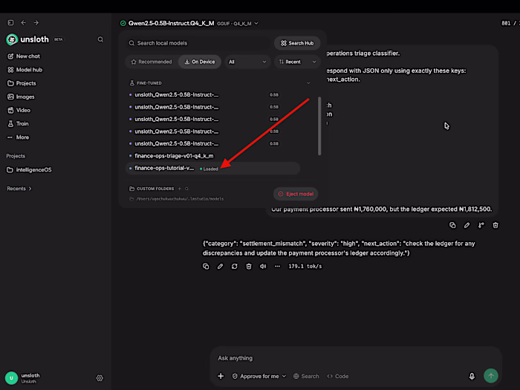Open the Approve for me dropdown
Screen dimensions: 520x390
tap(259, 377)
